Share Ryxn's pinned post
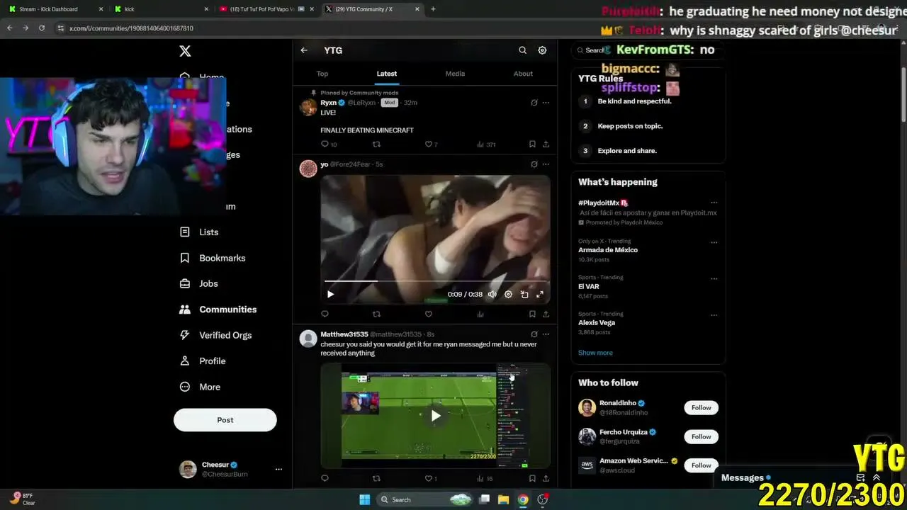 click(546, 144)
